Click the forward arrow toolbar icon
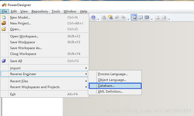194x116 pixels. click(123, 17)
